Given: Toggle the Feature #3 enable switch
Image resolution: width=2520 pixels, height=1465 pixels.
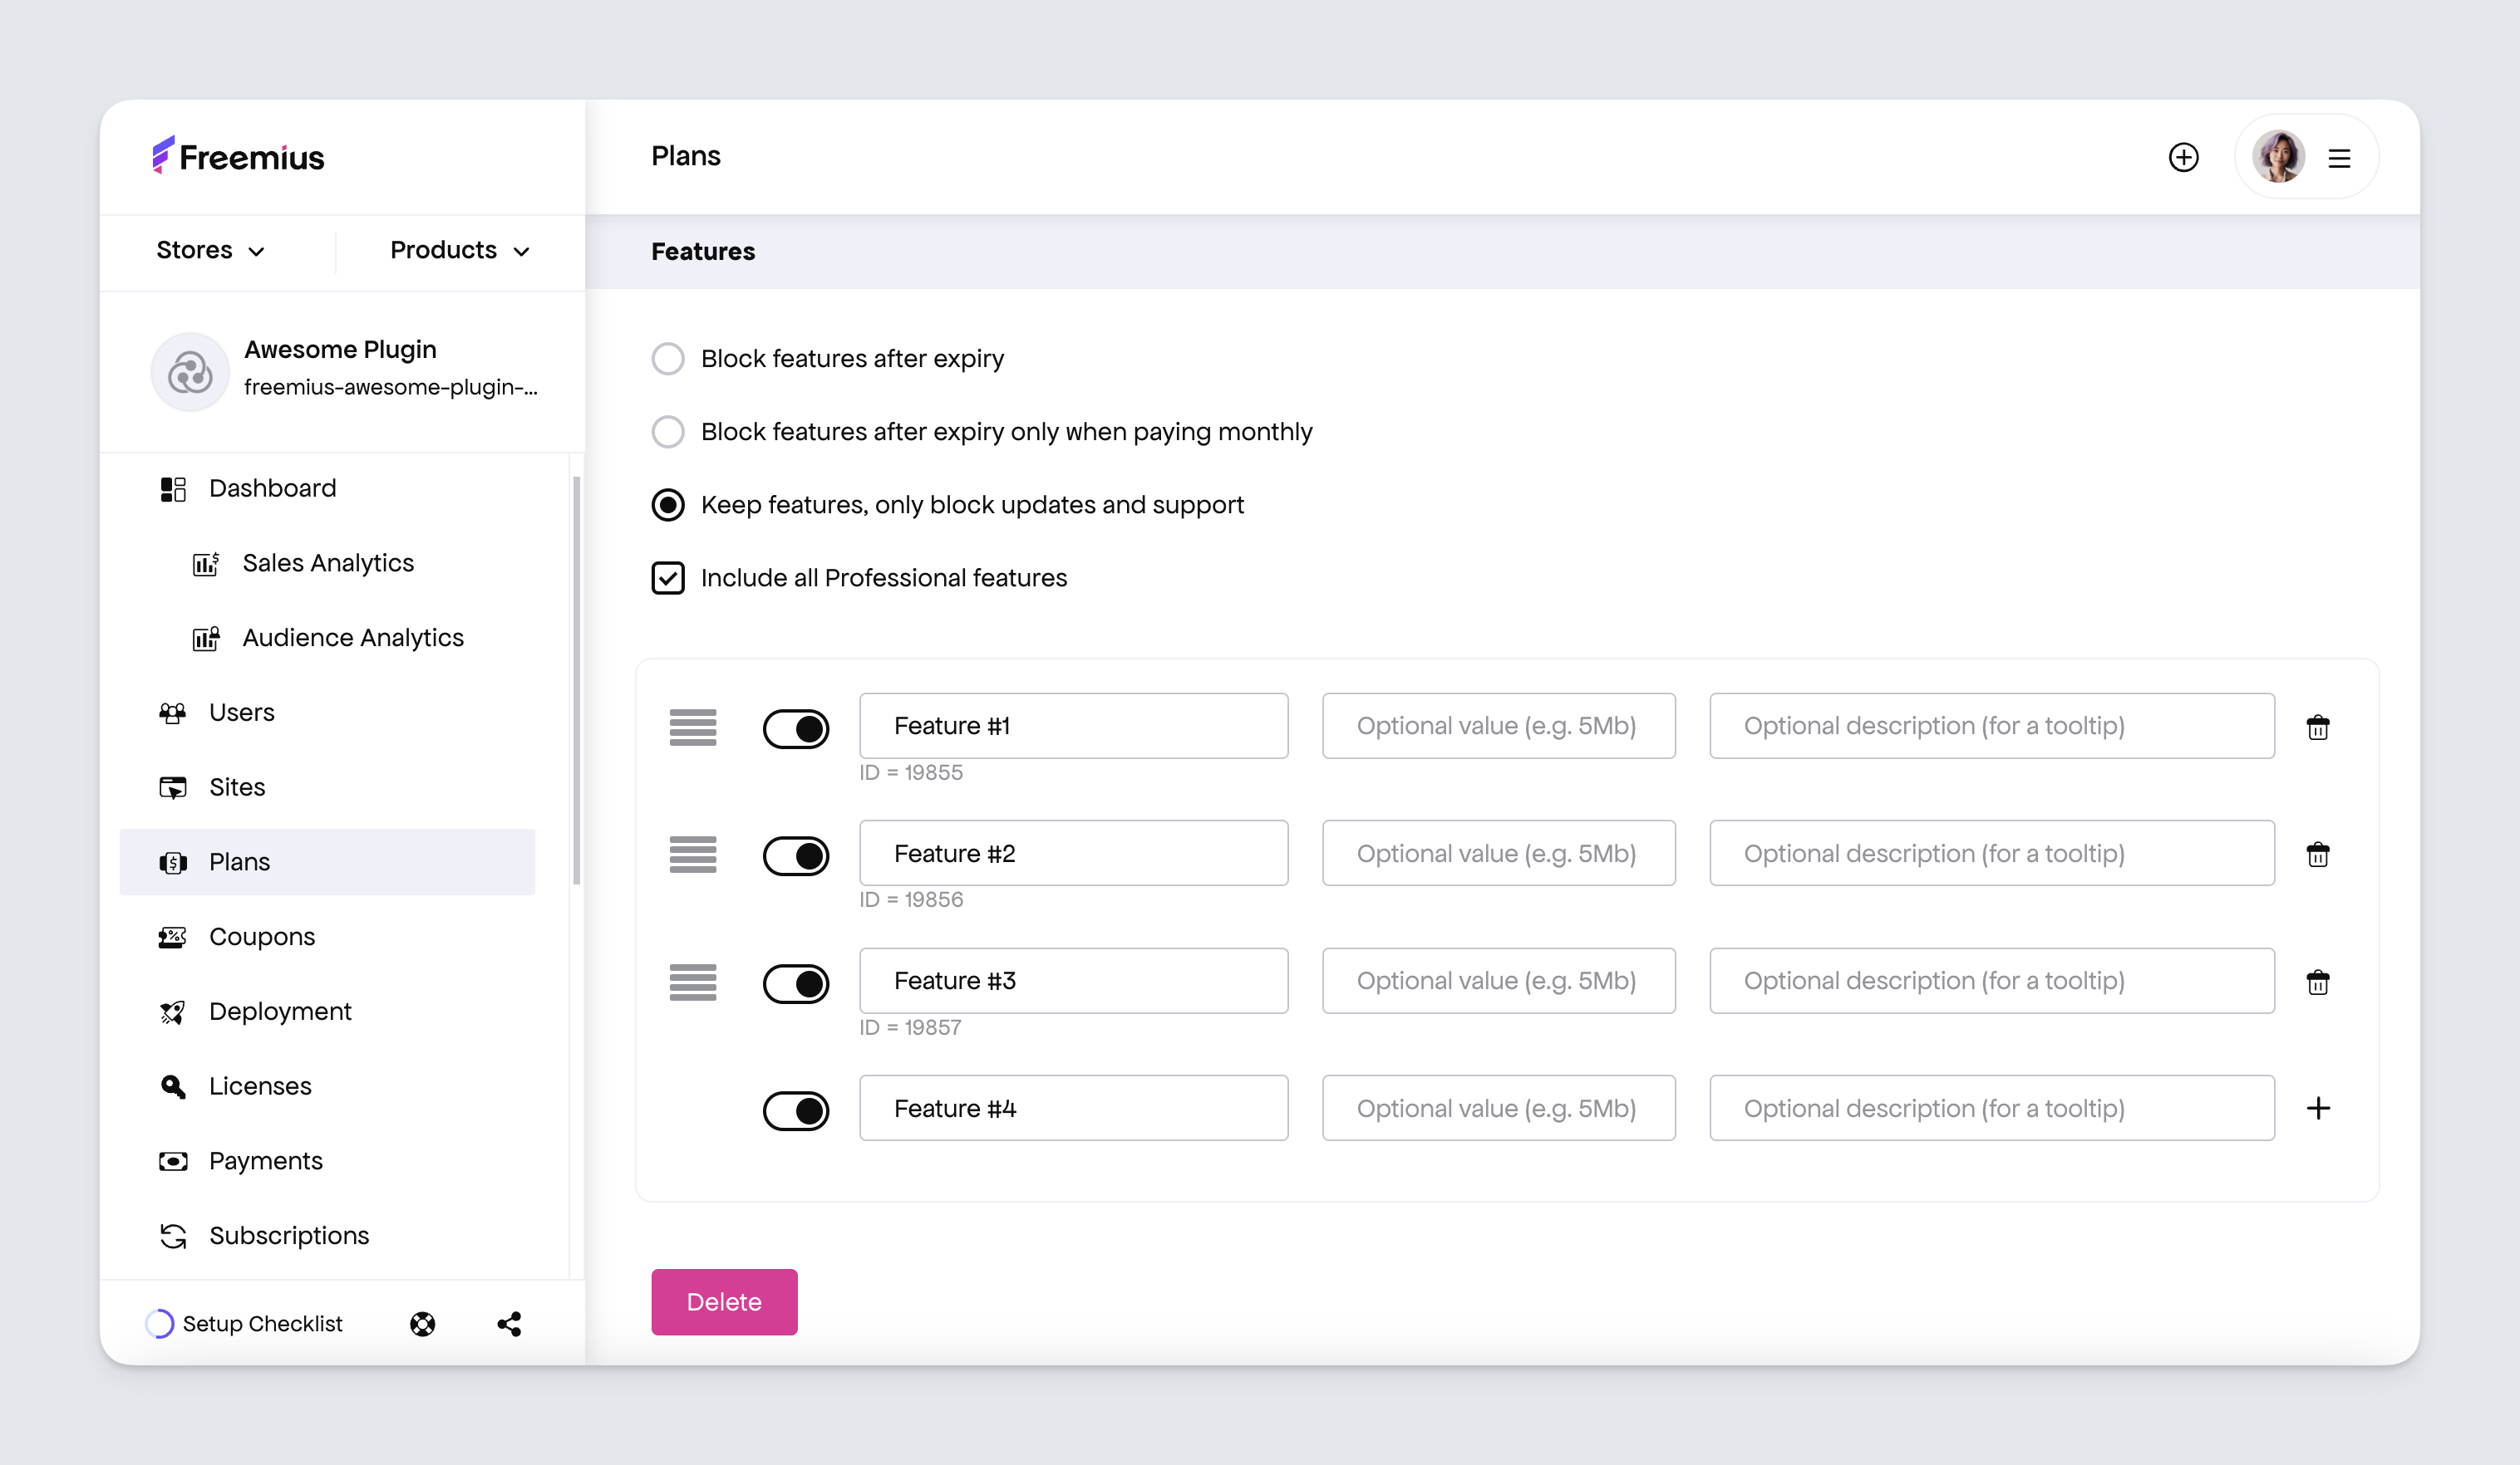Looking at the screenshot, I should click(x=794, y=980).
